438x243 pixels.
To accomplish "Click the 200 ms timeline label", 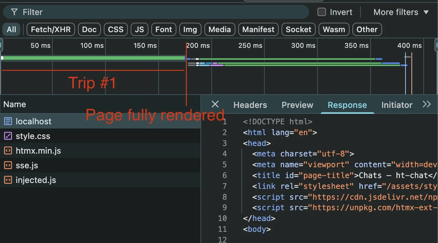I will coord(198,46).
